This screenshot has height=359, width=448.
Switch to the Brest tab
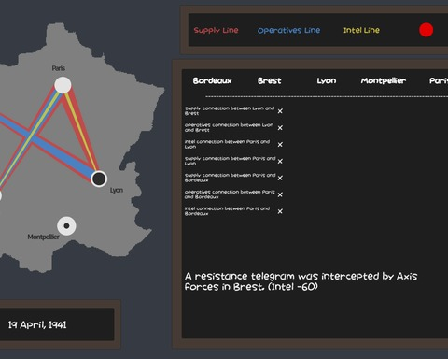coord(270,81)
